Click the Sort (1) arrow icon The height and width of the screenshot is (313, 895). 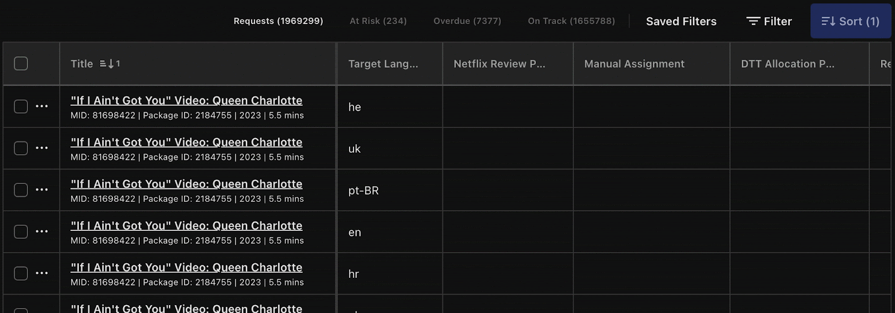tap(828, 21)
